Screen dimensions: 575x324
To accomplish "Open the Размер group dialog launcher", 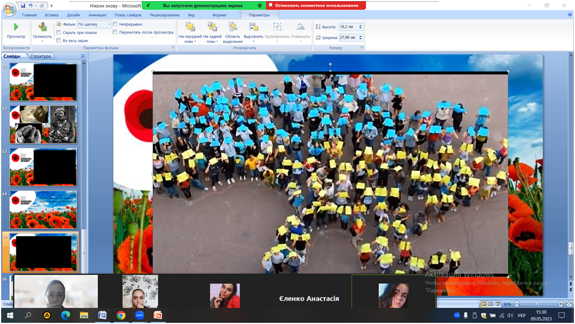I will coord(362,48).
